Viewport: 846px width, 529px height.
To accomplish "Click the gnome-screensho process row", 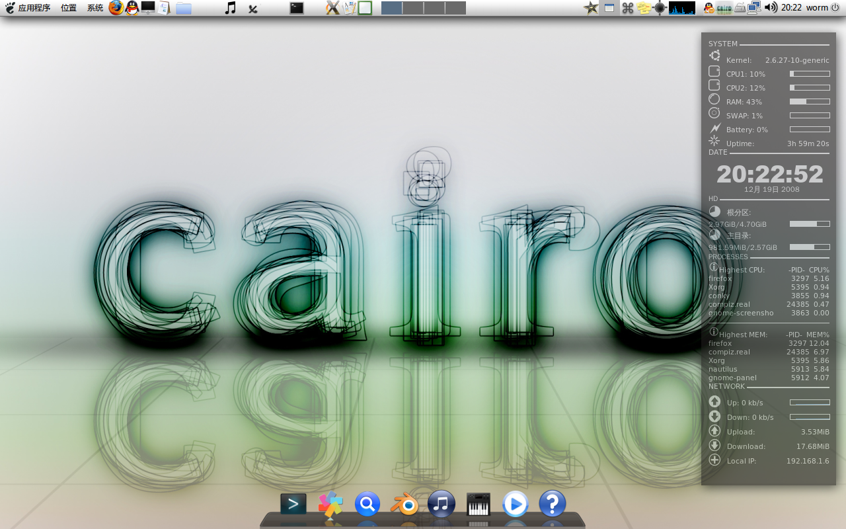I will coord(769,313).
